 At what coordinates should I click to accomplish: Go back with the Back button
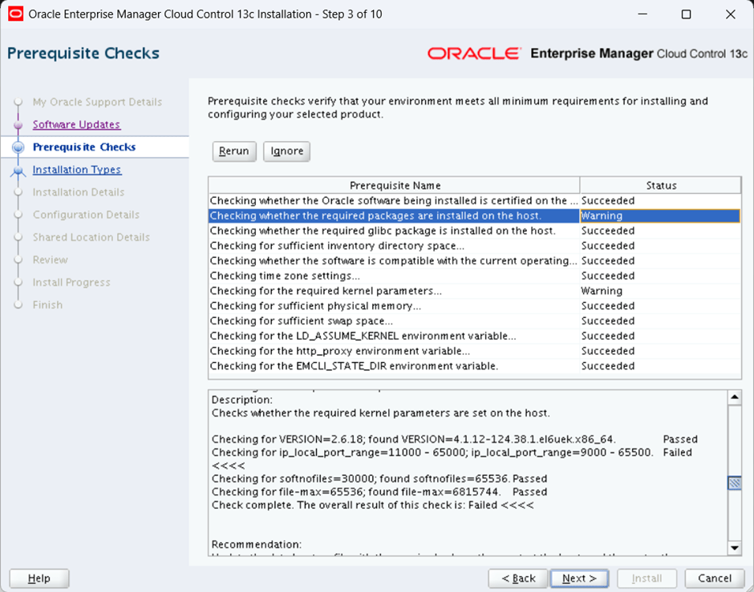[518, 578]
